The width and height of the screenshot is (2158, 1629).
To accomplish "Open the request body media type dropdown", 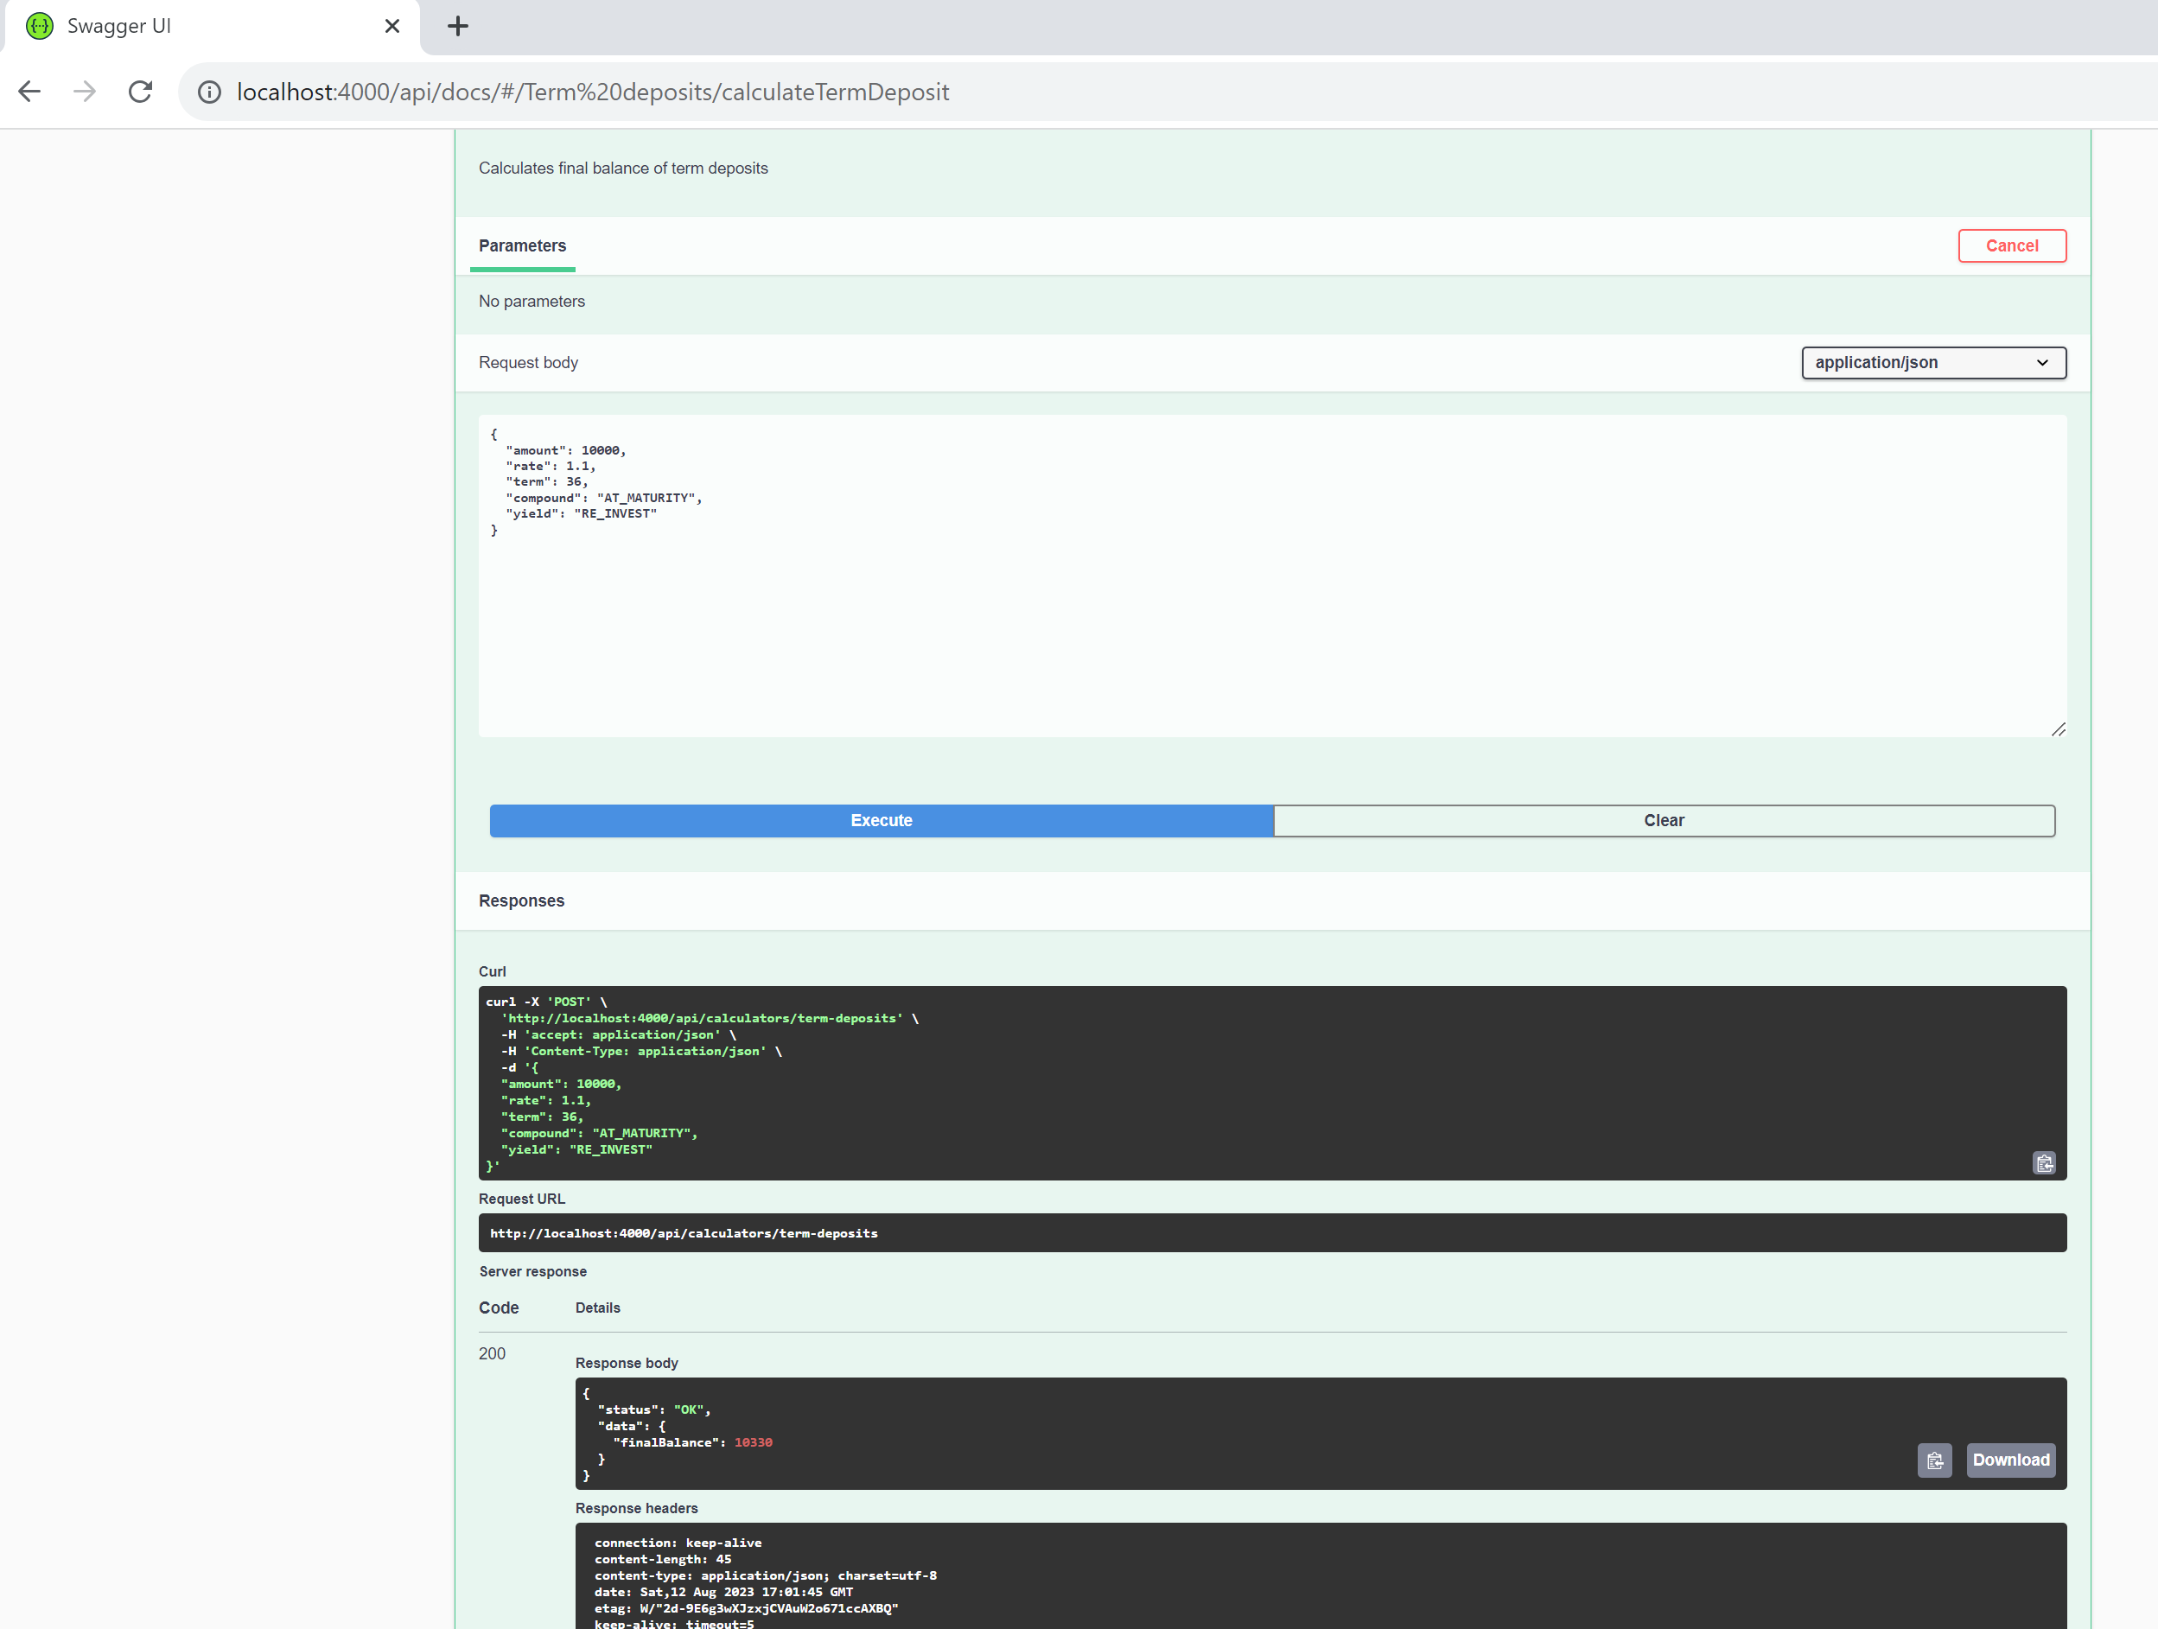I will (1932, 362).
